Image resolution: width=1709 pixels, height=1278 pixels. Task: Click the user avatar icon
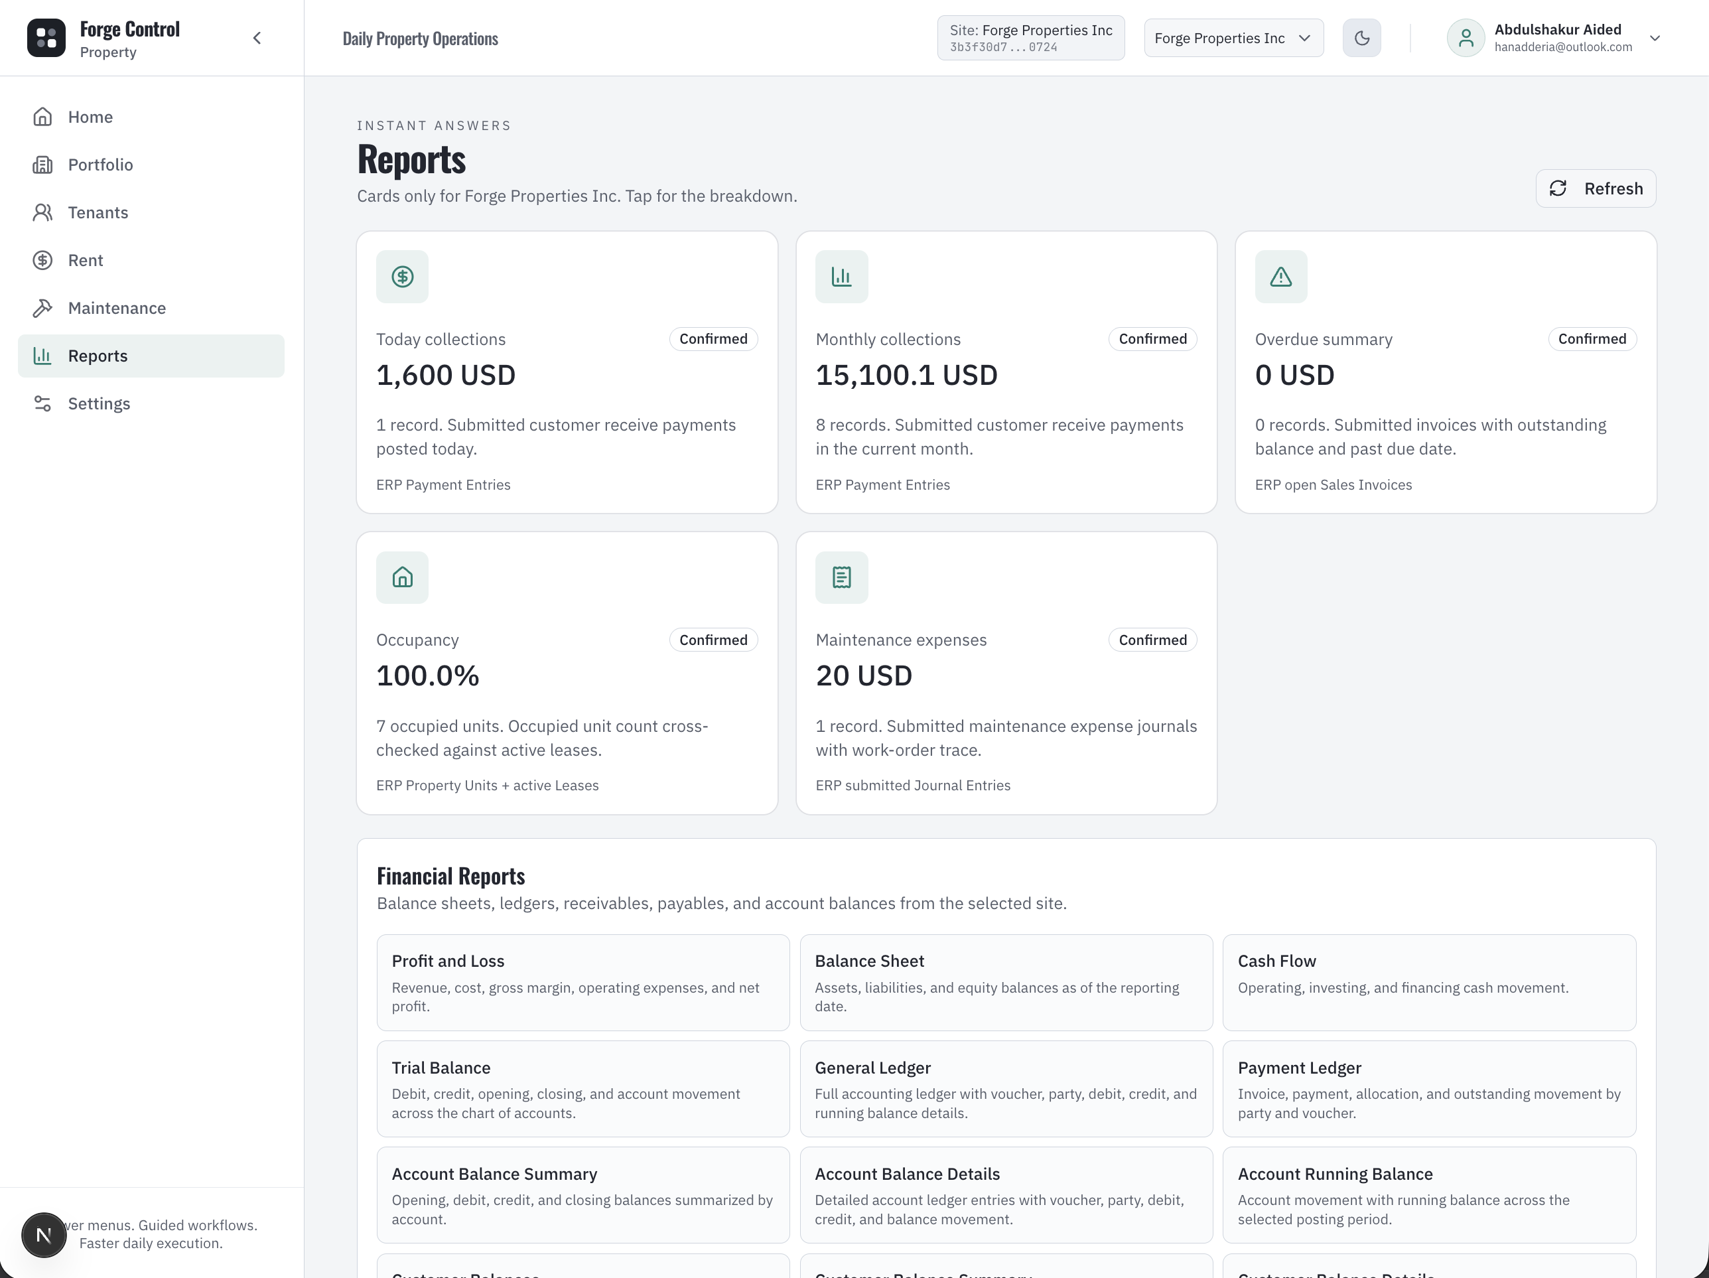click(x=1466, y=38)
